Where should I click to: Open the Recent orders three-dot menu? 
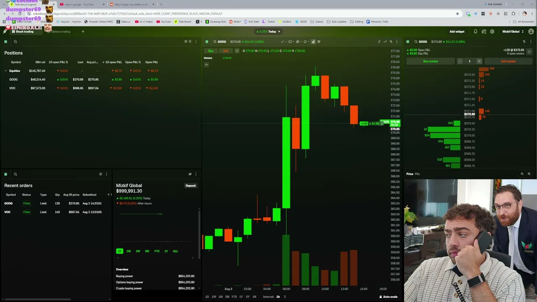[107, 174]
